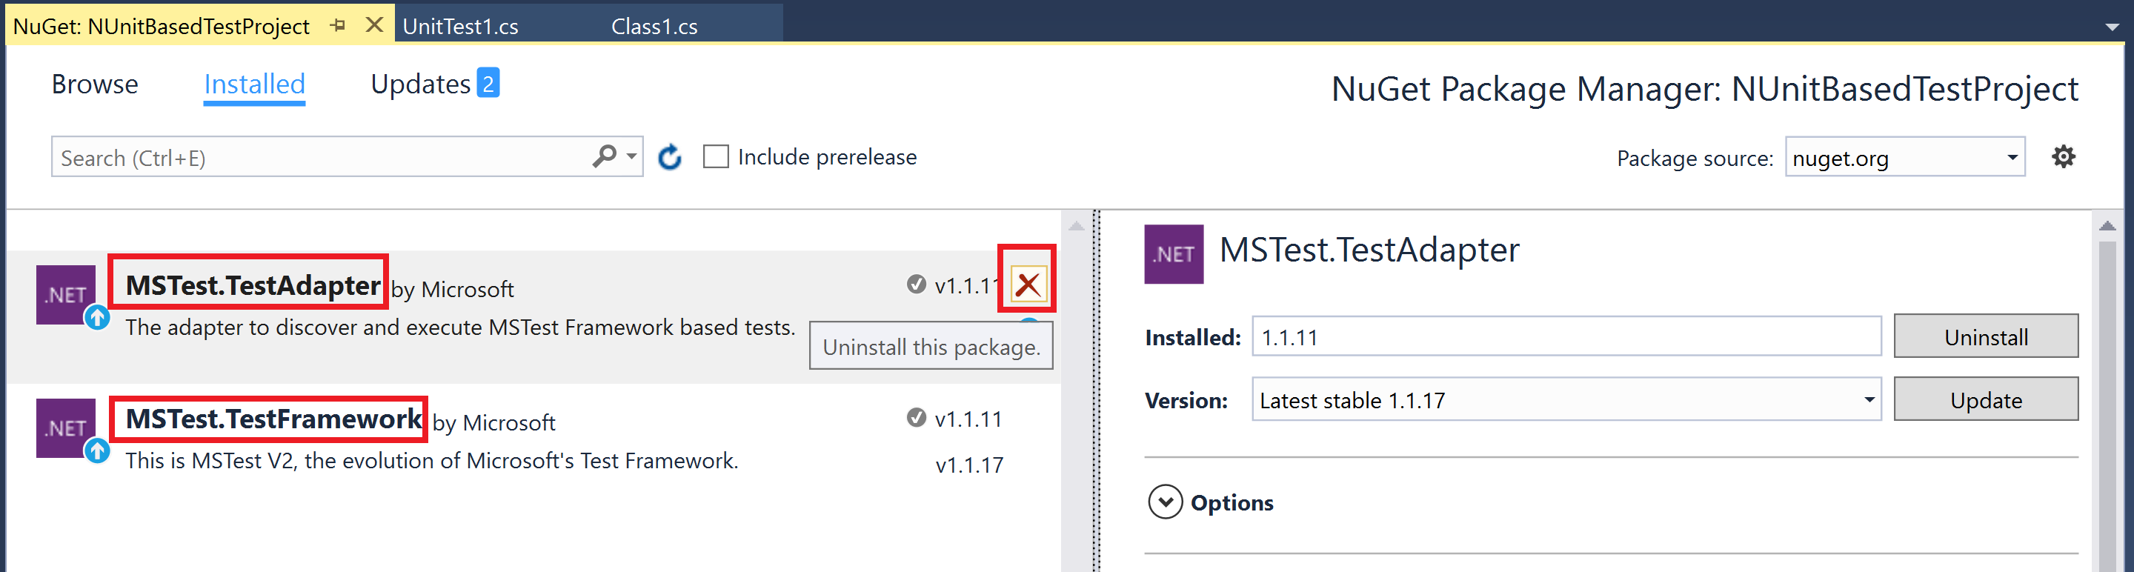Image resolution: width=2134 pixels, height=572 pixels.
Task: Click the refresh icon next to search box
Action: coord(669,157)
